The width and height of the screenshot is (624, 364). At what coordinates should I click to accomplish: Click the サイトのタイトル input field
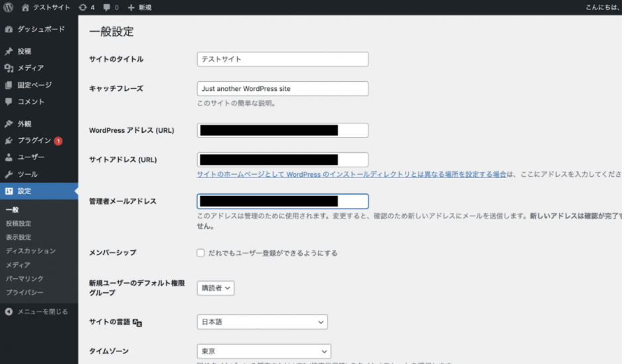tap(283, 59)
